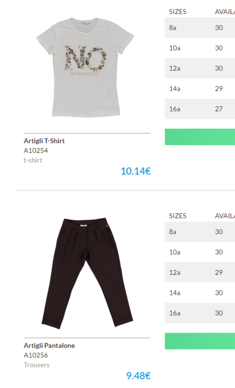The image size is (235, 388).
Task: Select size 16a row for the T-Shirt
Action: (x=200, y=109)
